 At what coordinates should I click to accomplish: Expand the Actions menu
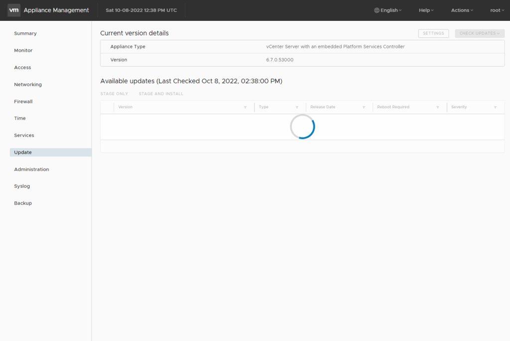(x=462, y=10)
